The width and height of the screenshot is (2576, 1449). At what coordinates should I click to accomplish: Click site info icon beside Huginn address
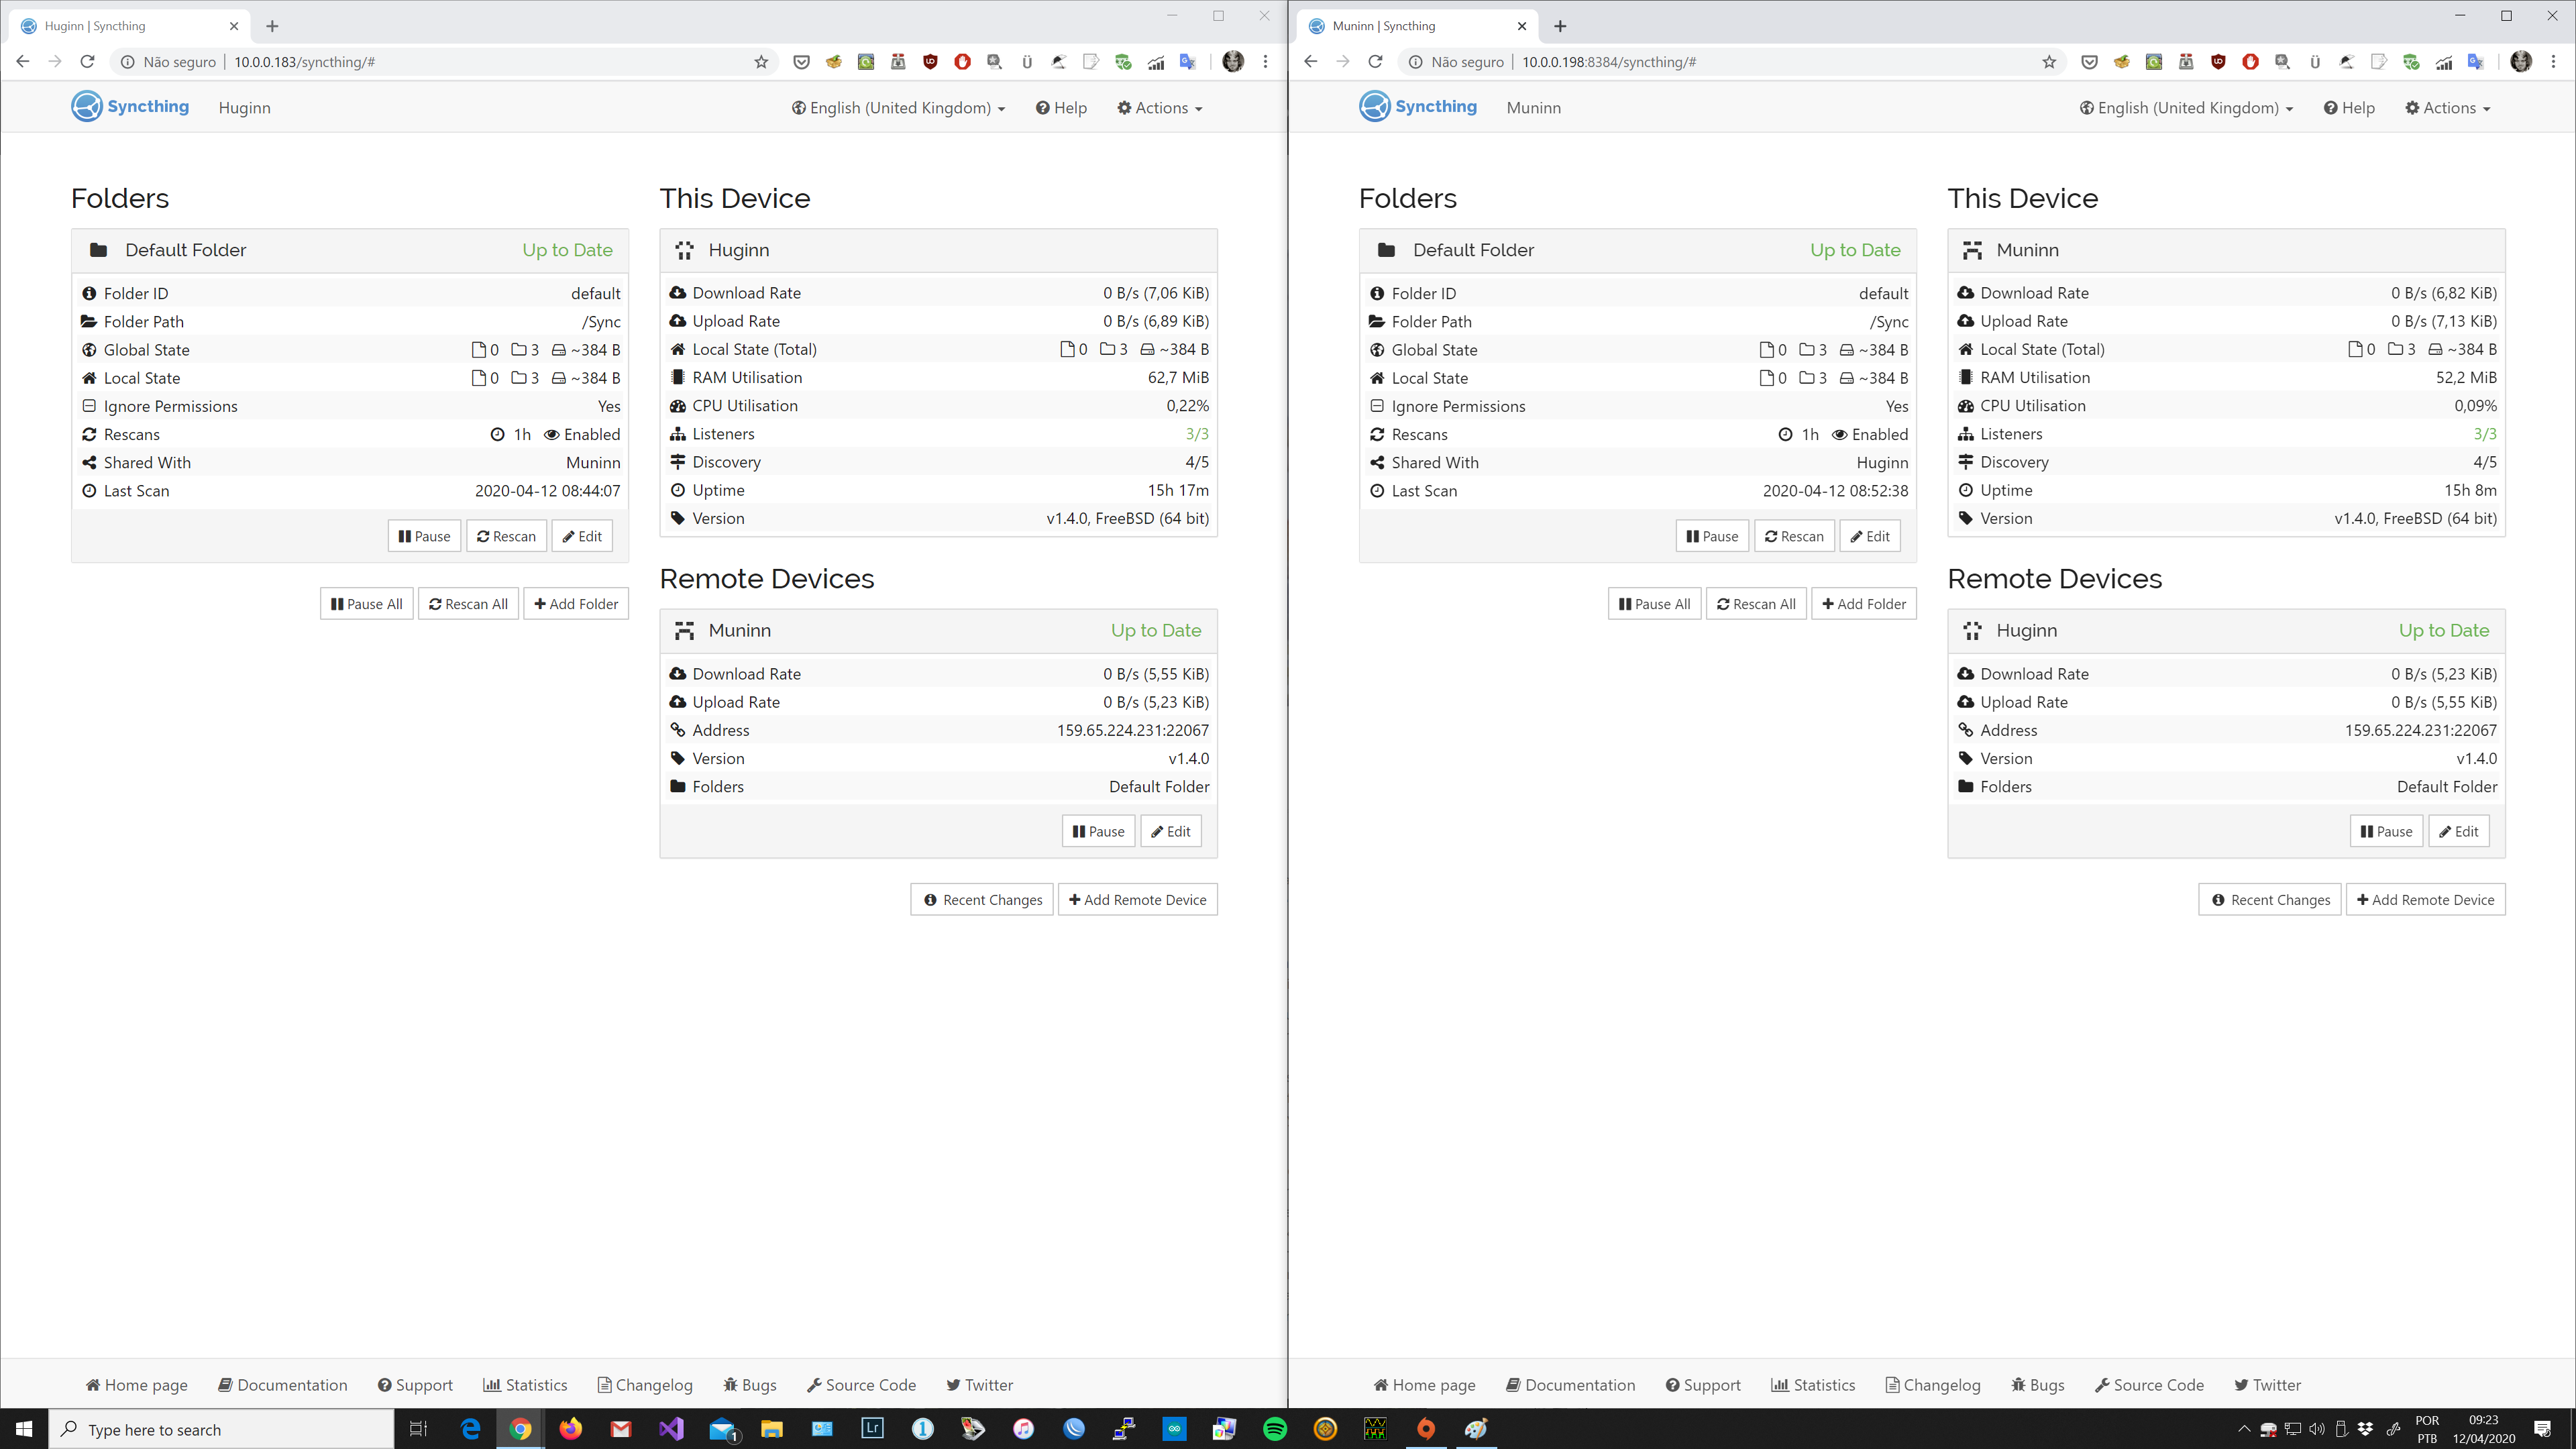pyautogui.click(x=128, y=62)
